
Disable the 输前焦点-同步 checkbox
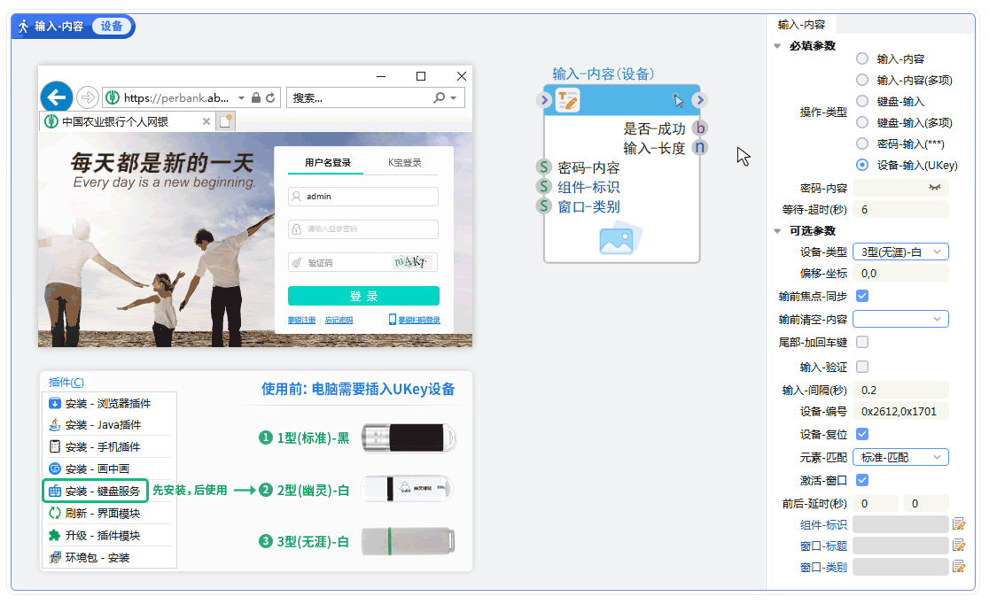[x=861, y=296]
